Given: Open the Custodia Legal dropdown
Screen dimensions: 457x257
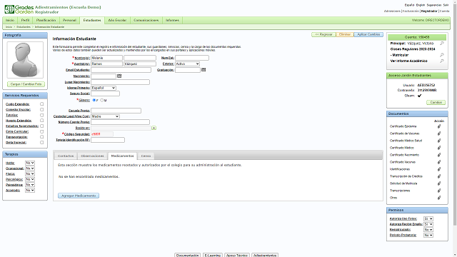Looking at the screenshot, I should click(105, 116).
